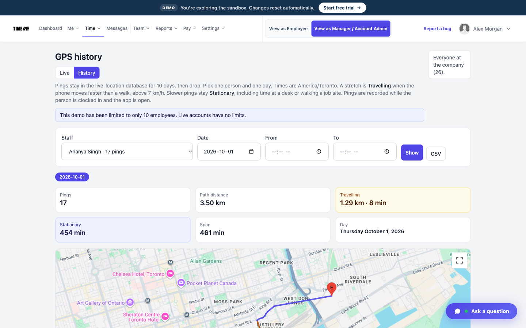Click Sheraton Centre Toronto Hotel pin
The image size is (526, 328).
(165, 317)
